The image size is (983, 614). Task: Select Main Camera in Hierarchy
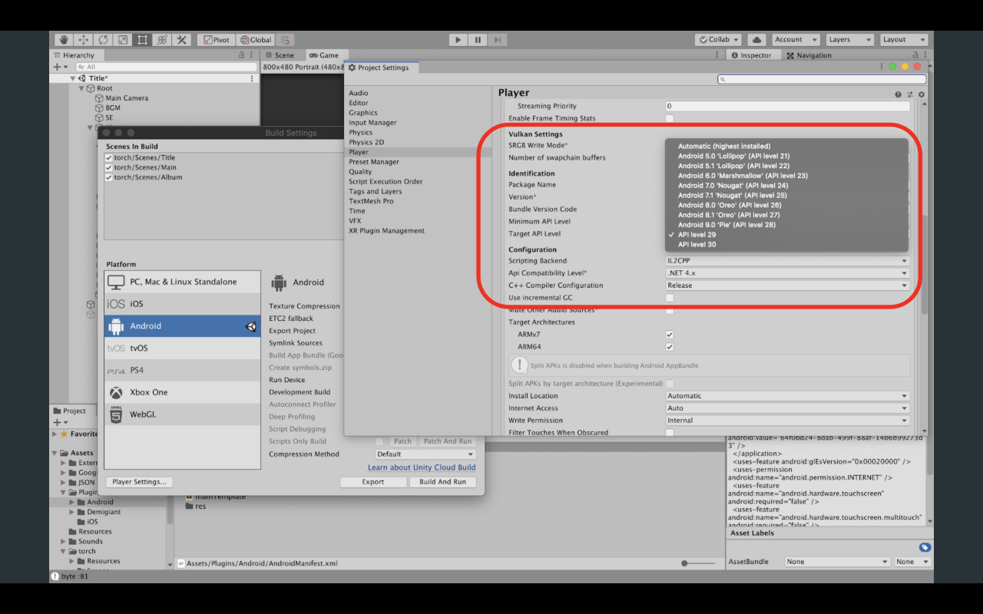[127, 98]
